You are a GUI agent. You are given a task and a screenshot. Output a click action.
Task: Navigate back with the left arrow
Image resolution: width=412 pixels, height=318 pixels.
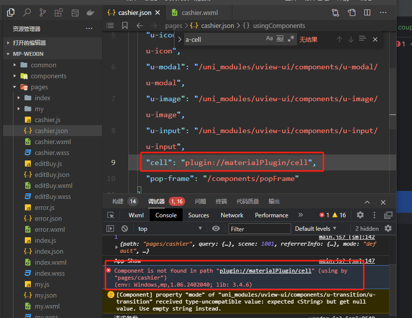[139, 25]
